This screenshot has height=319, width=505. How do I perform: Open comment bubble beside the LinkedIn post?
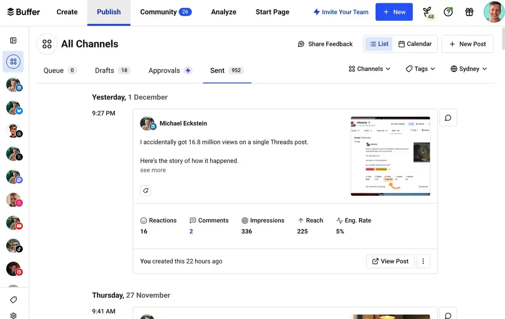click(x=448, y=118)
